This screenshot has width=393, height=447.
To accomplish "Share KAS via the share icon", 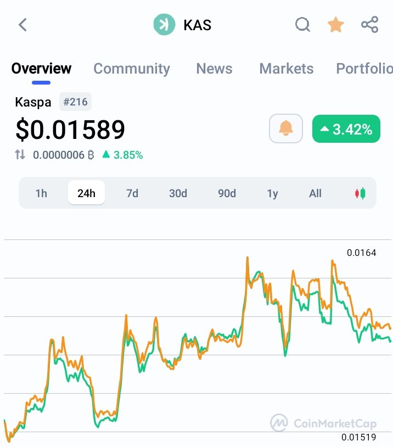I will (369, 25).
